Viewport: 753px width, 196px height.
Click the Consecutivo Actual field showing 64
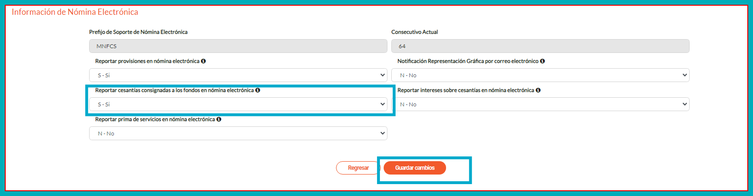click(x=540, y=46)
